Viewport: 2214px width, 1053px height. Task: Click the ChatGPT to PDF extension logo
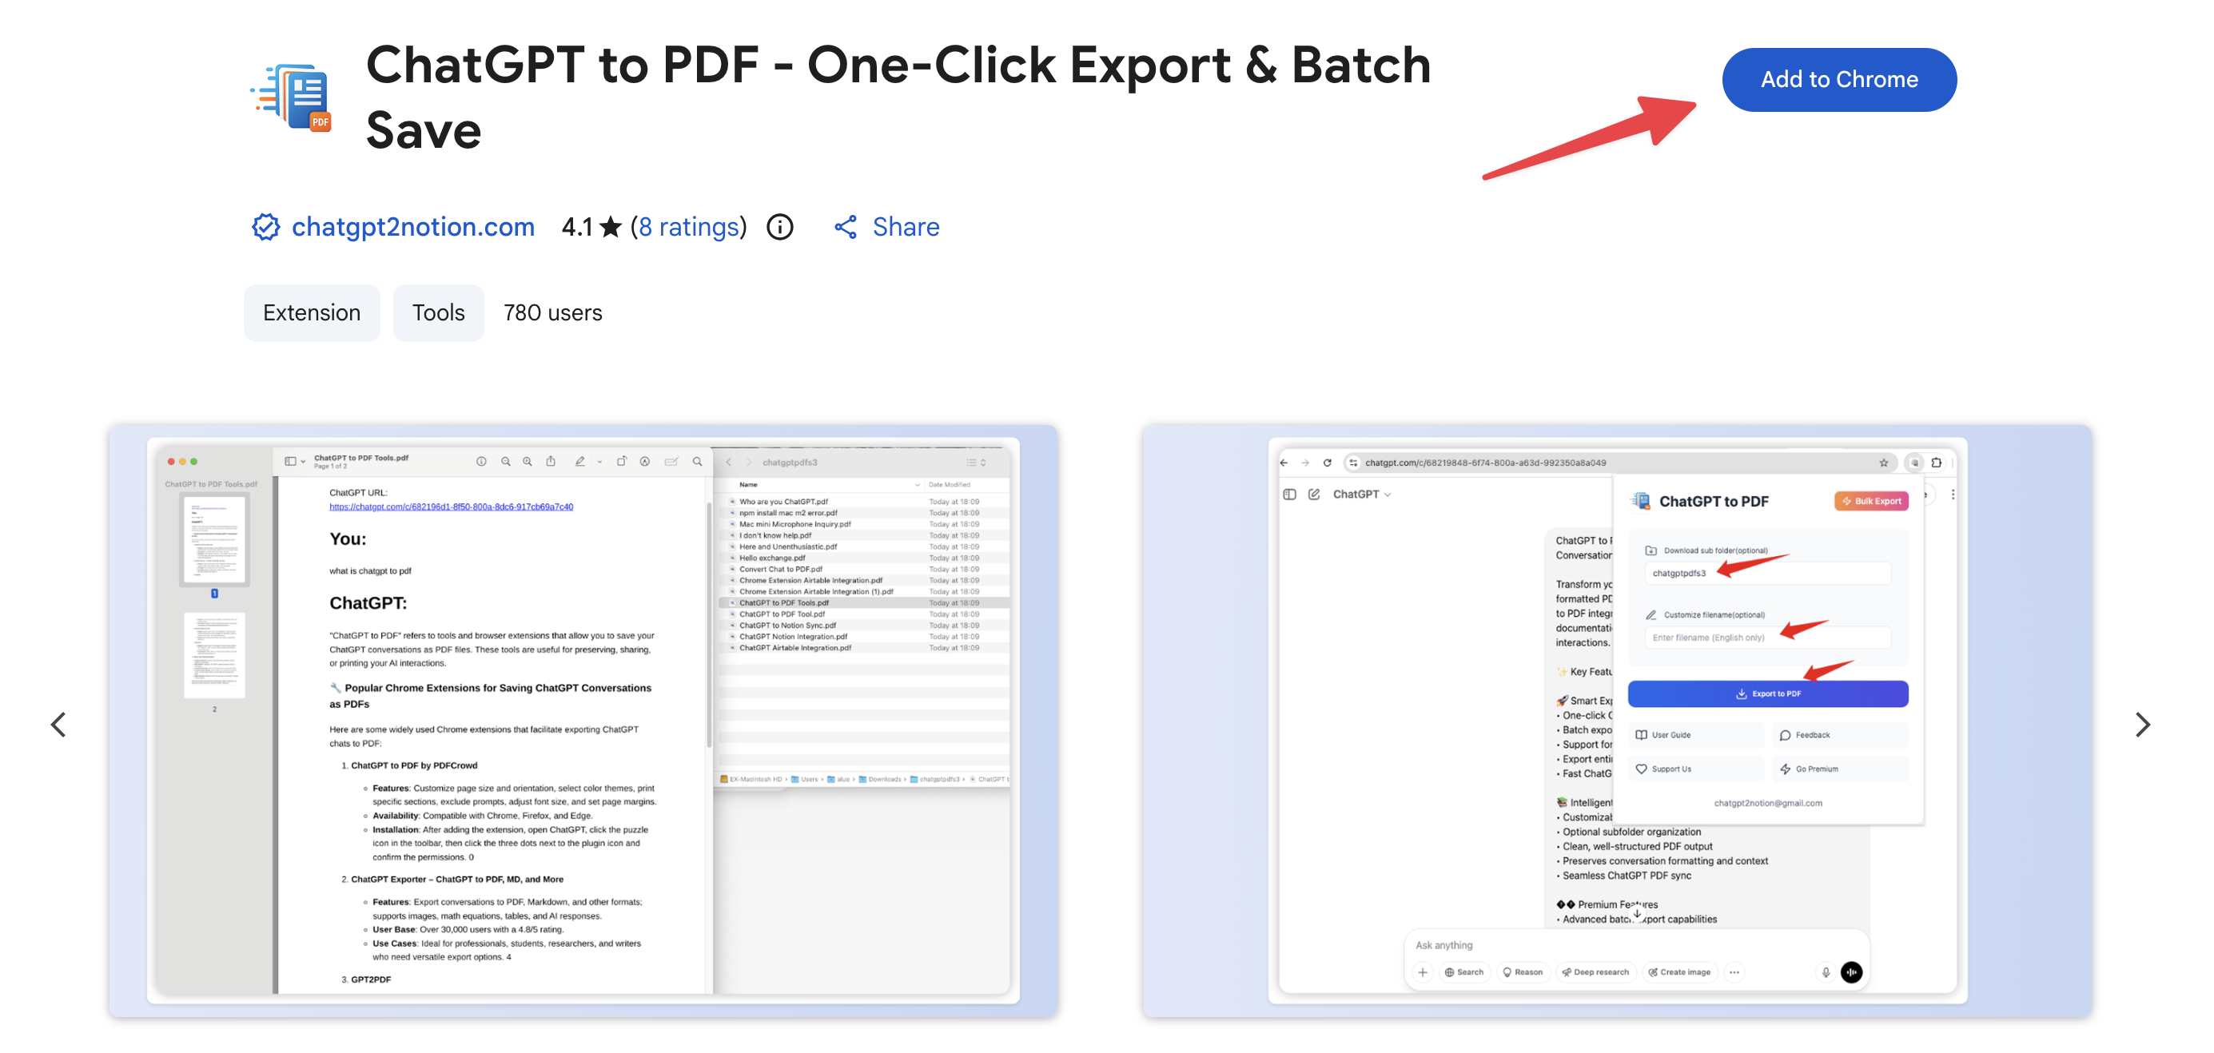click(293, 97)
